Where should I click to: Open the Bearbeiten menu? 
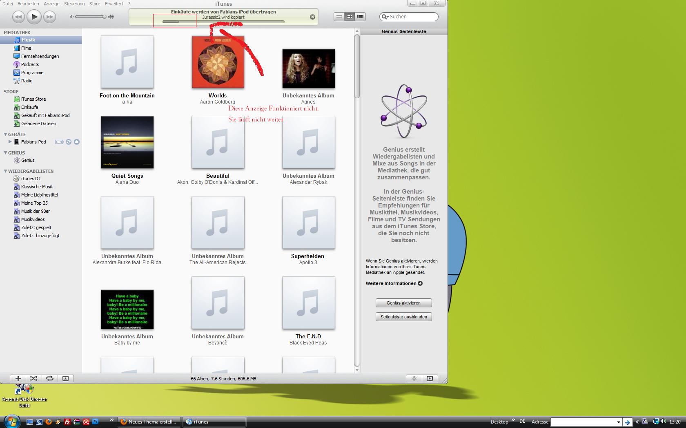click(x=28, y=4)
